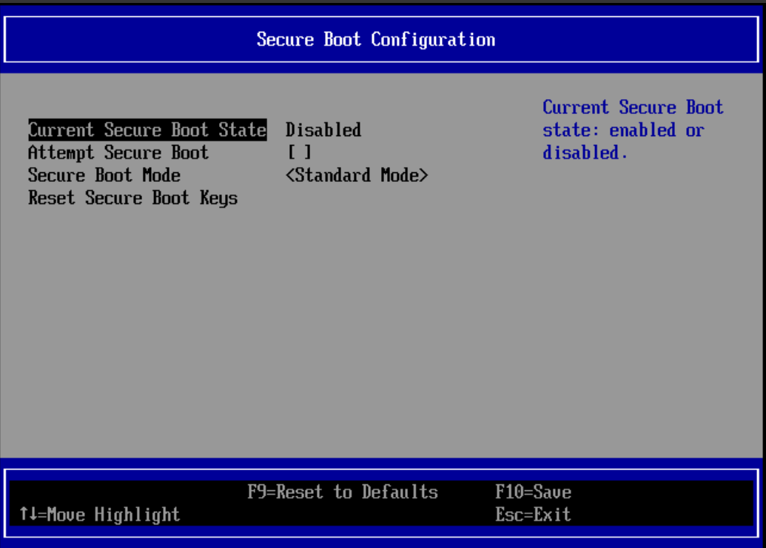Screen dimensions: 766x548
Task: Click right angle bracket of Standard Mode
Action: (423, 176)
